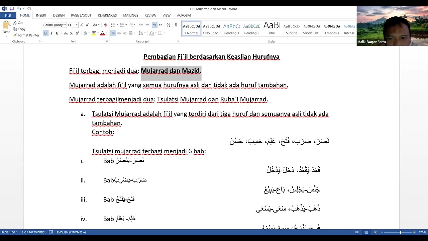Toggle Italic formatting
Image resolution: width=428 pixels, height=241 pixels.
click(51, 33)
